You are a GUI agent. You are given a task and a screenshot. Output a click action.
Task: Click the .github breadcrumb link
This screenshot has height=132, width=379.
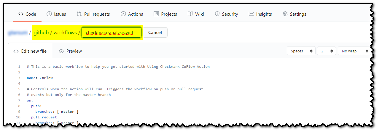[41, 33]
